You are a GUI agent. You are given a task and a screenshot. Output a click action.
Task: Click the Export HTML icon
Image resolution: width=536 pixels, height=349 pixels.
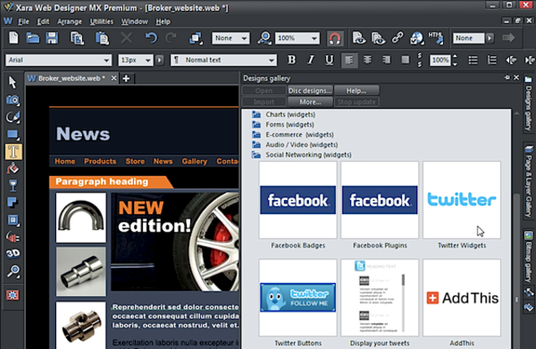pyautogui.click(x=435, y=38)
